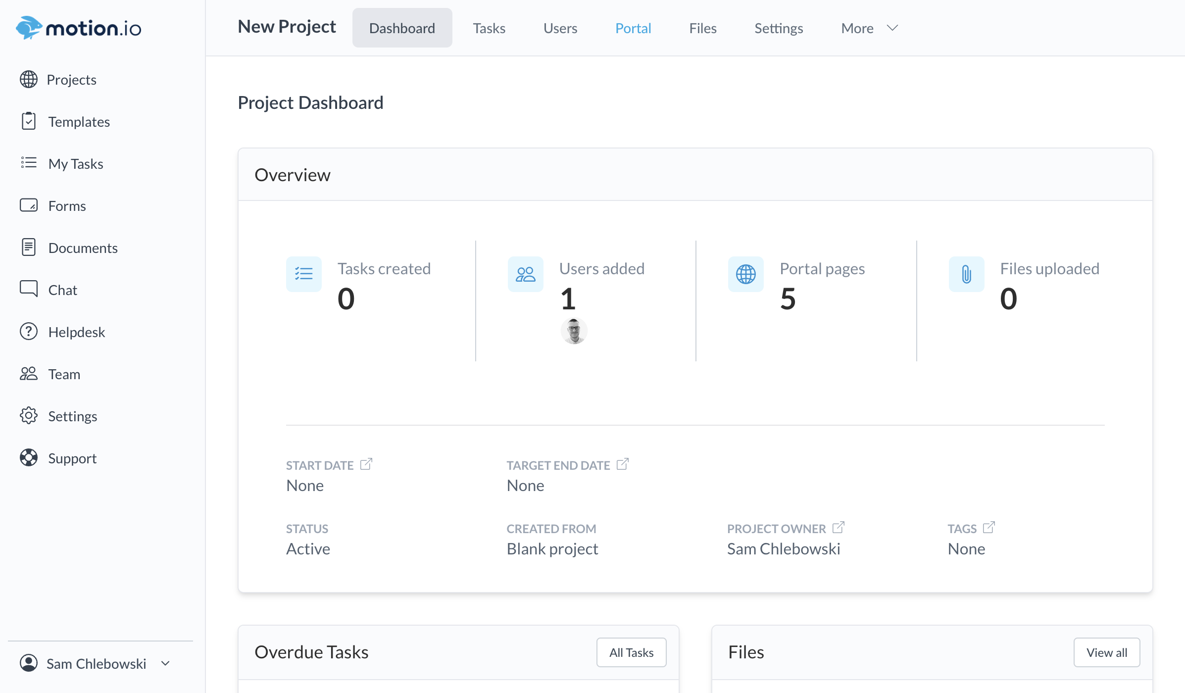Image resolution: width=1185 pixels, height=693 pixels.
Task: Edit tags using its edit icon
Action: (x=988, y=528)
